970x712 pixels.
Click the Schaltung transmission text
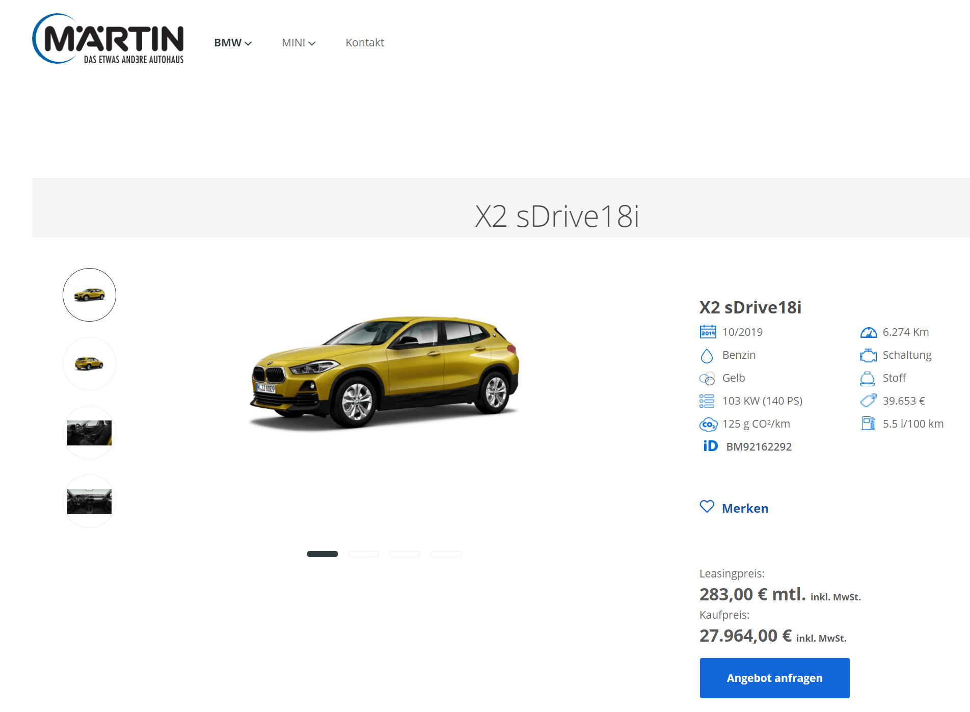point(907,355)
